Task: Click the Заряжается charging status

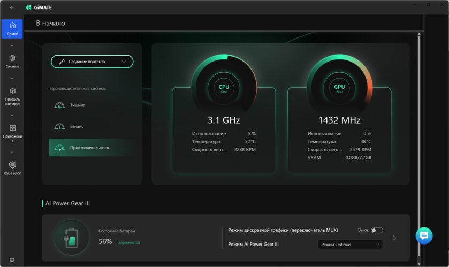Action: (129, 242)
